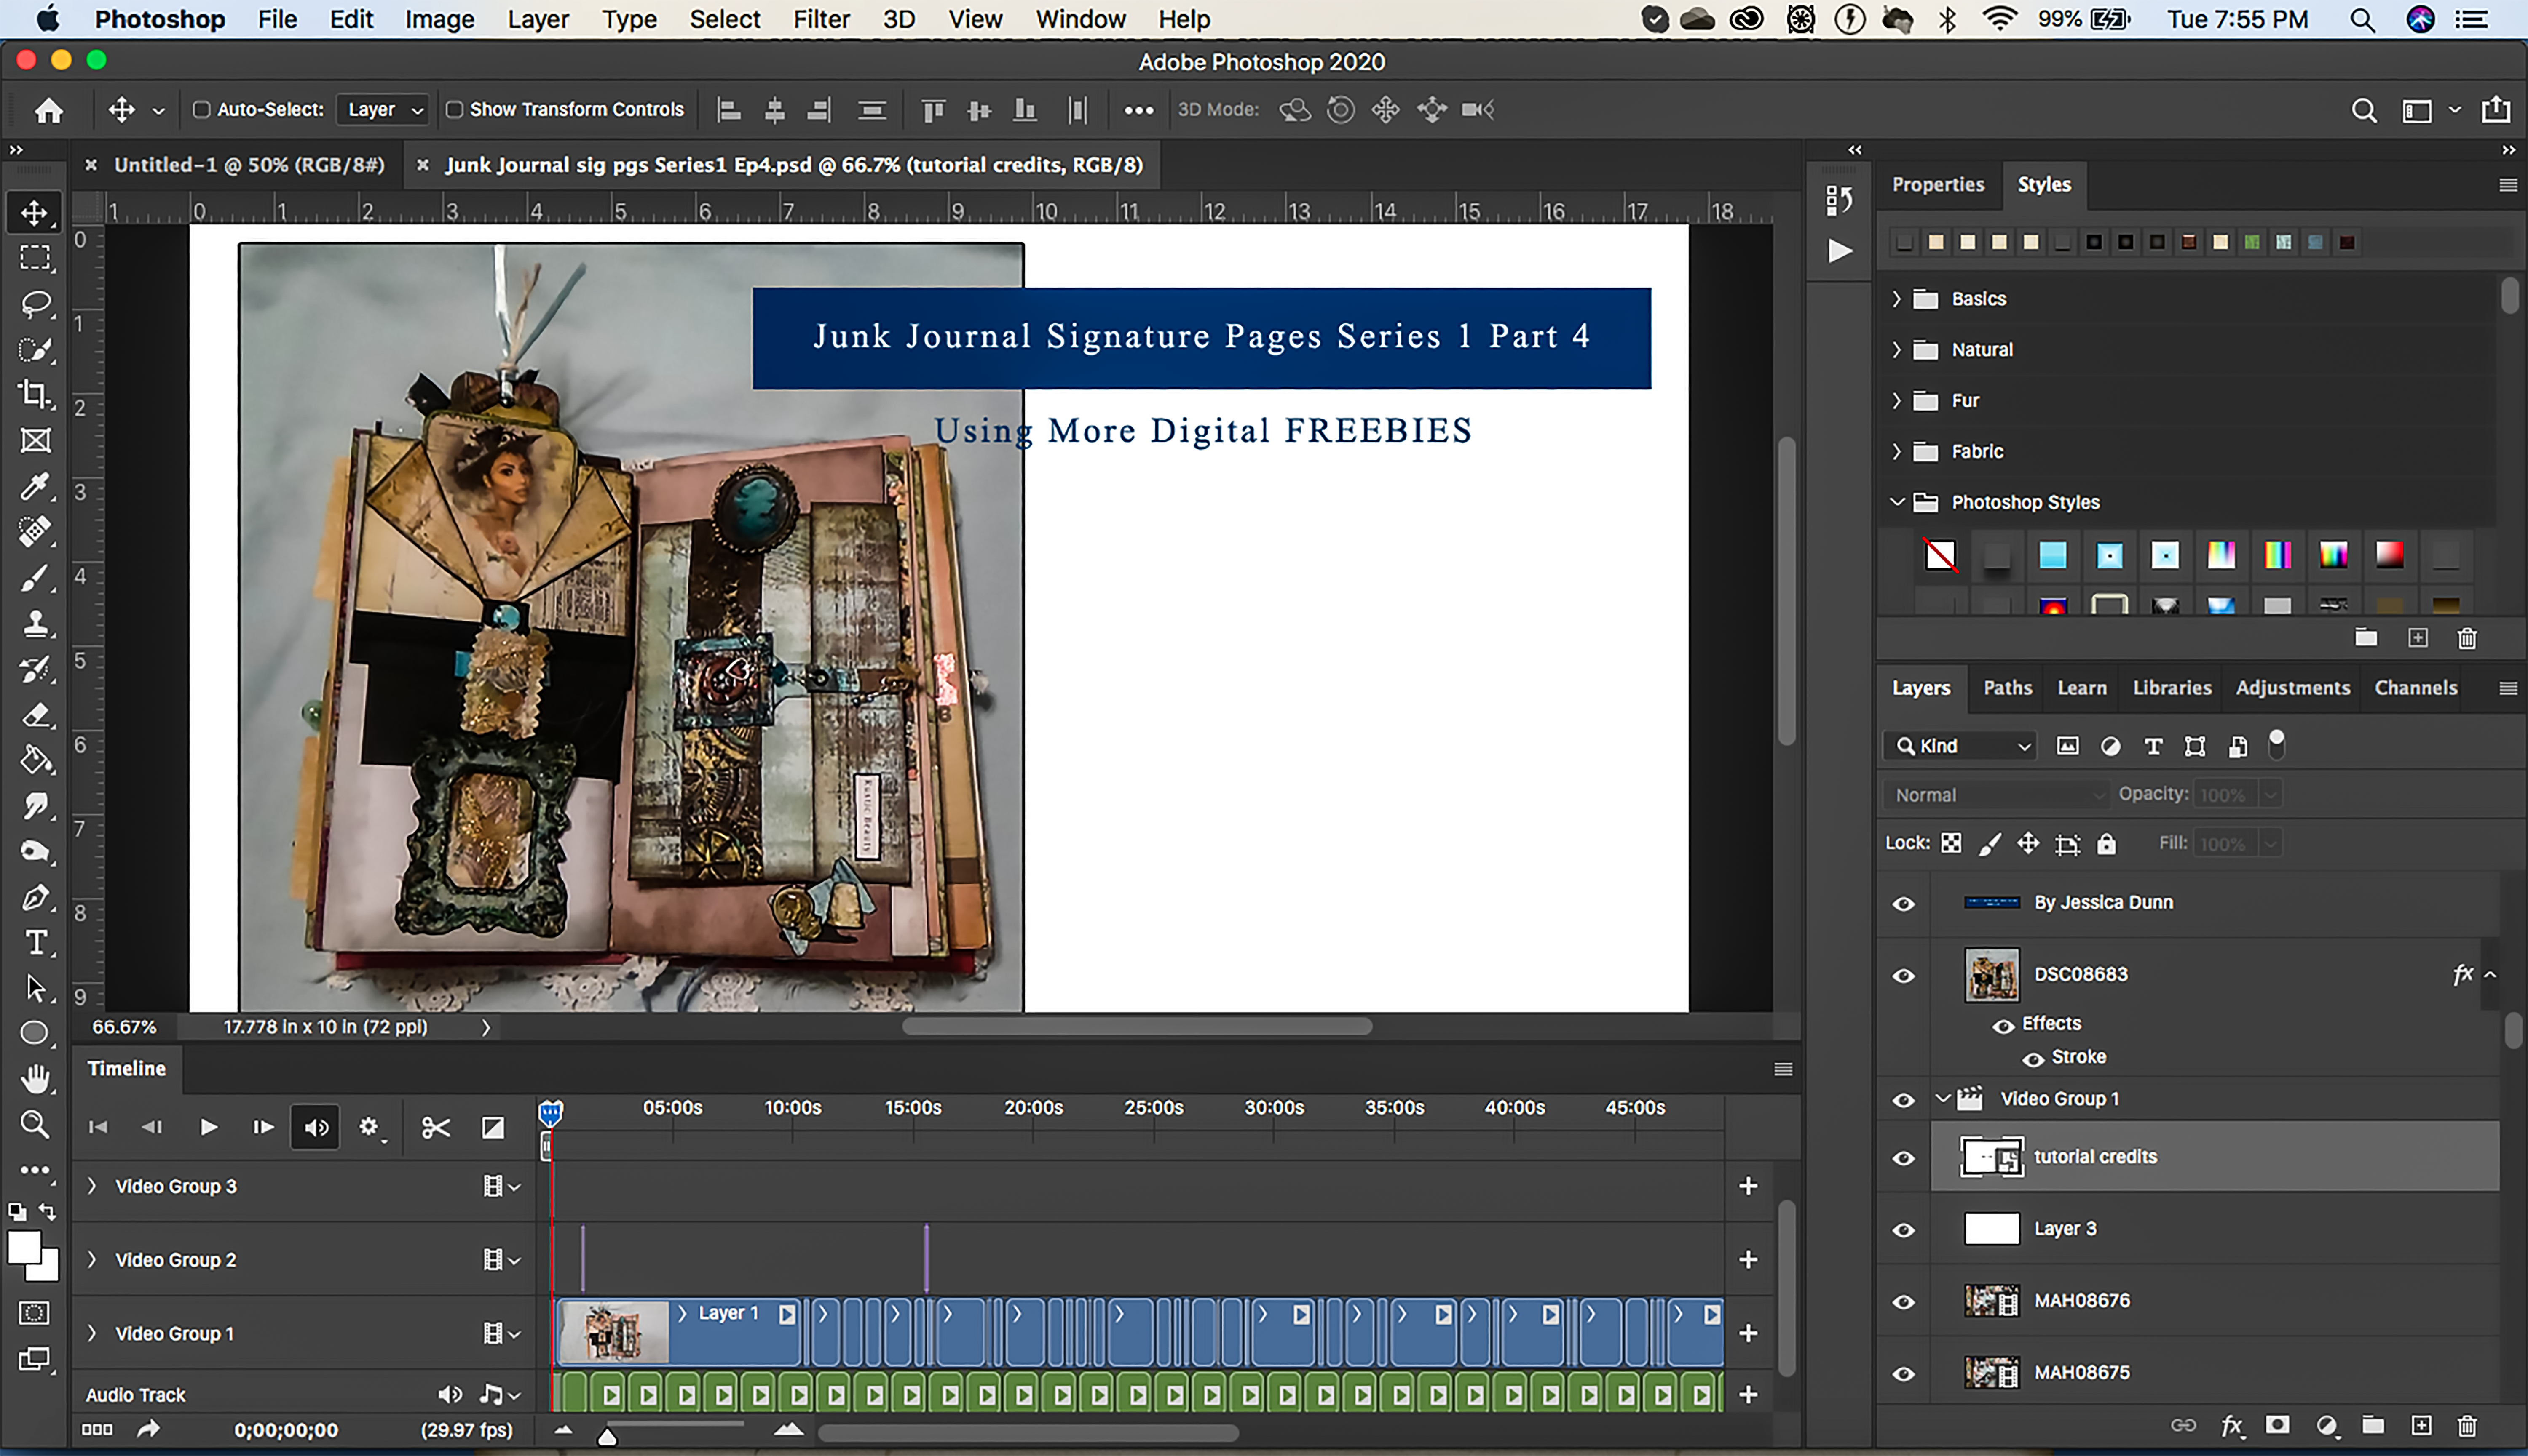
Task: Select the Horizontal Type tool
Action: point(35,942)
